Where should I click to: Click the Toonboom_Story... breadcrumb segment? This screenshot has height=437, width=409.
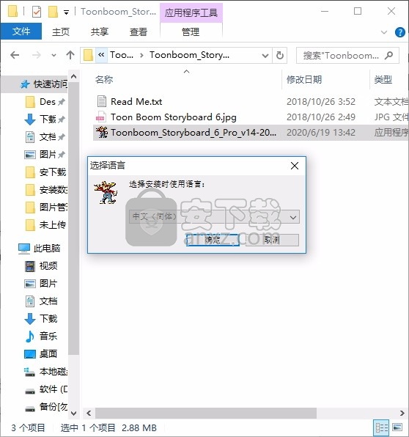[189, 55]
